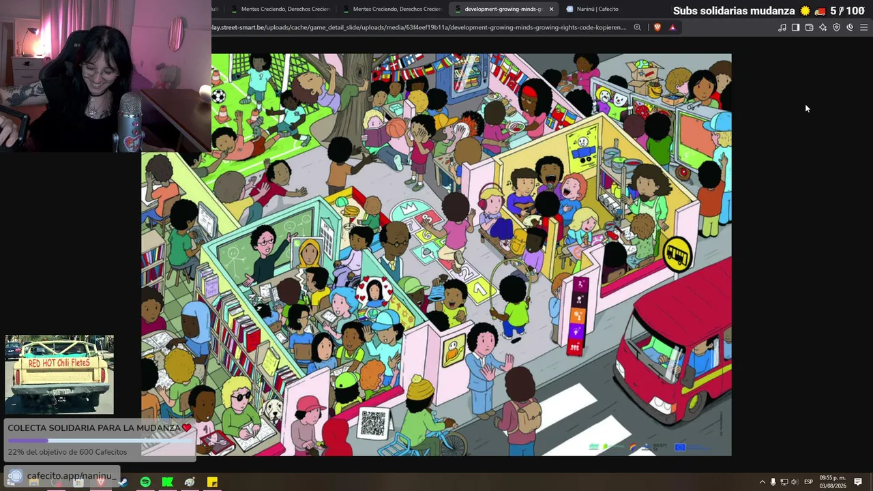Click the VPN shield icon in toolbar
Screen dimensions: 873x491
[836, 27]
